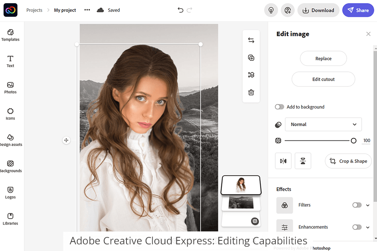Toggle Add to background switch
This screenshot has height=251, width=377.
point(279,107)
